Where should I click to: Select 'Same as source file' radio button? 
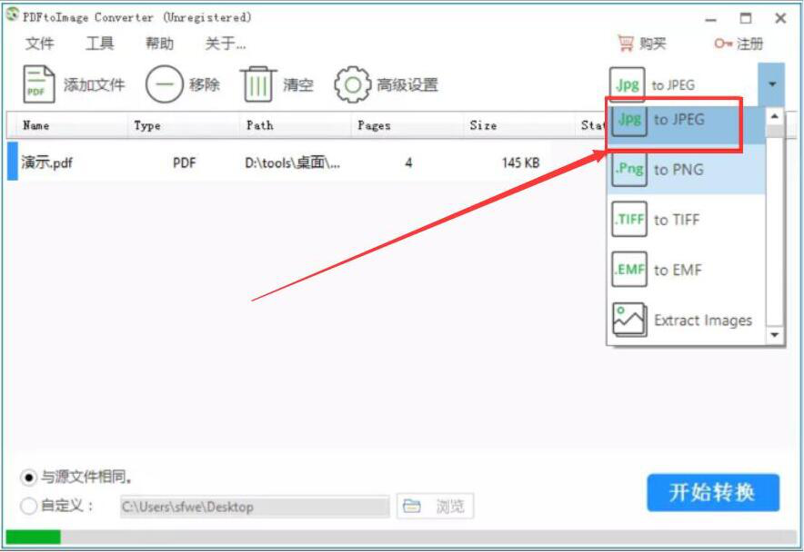pyautogui.click(x=28, y=478)
